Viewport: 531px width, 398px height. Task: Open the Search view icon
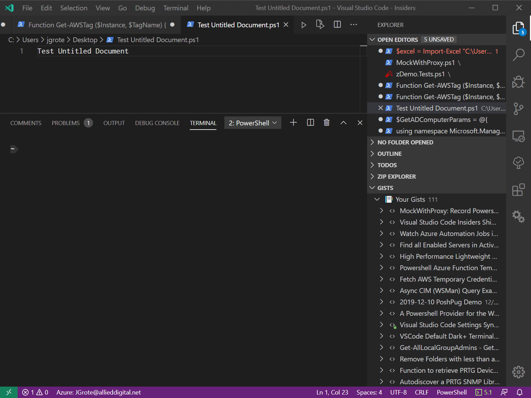click(x=518, y=55)
